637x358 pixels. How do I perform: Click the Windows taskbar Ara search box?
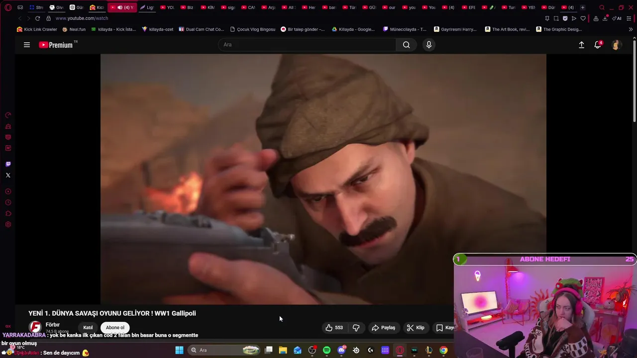(x=224, y=350)
